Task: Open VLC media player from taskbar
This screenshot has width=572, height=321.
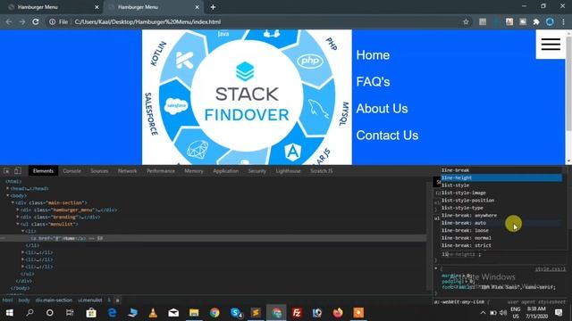Action: (153, 313)
